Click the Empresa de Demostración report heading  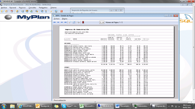click(x=77, y=30)
